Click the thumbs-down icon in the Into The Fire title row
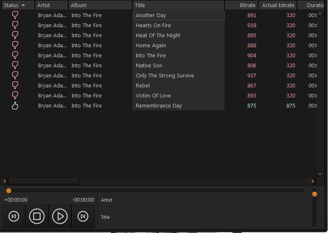The width and height of the screenshot is (328, 233). [x=15, y=55]
